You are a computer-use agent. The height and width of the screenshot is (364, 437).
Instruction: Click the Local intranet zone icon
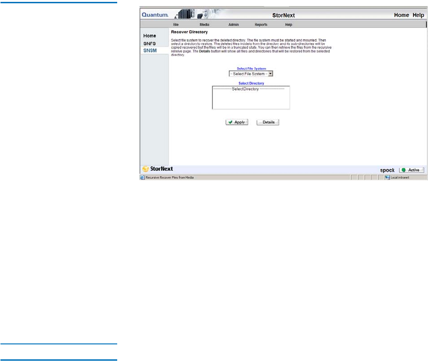coord(388,178)
